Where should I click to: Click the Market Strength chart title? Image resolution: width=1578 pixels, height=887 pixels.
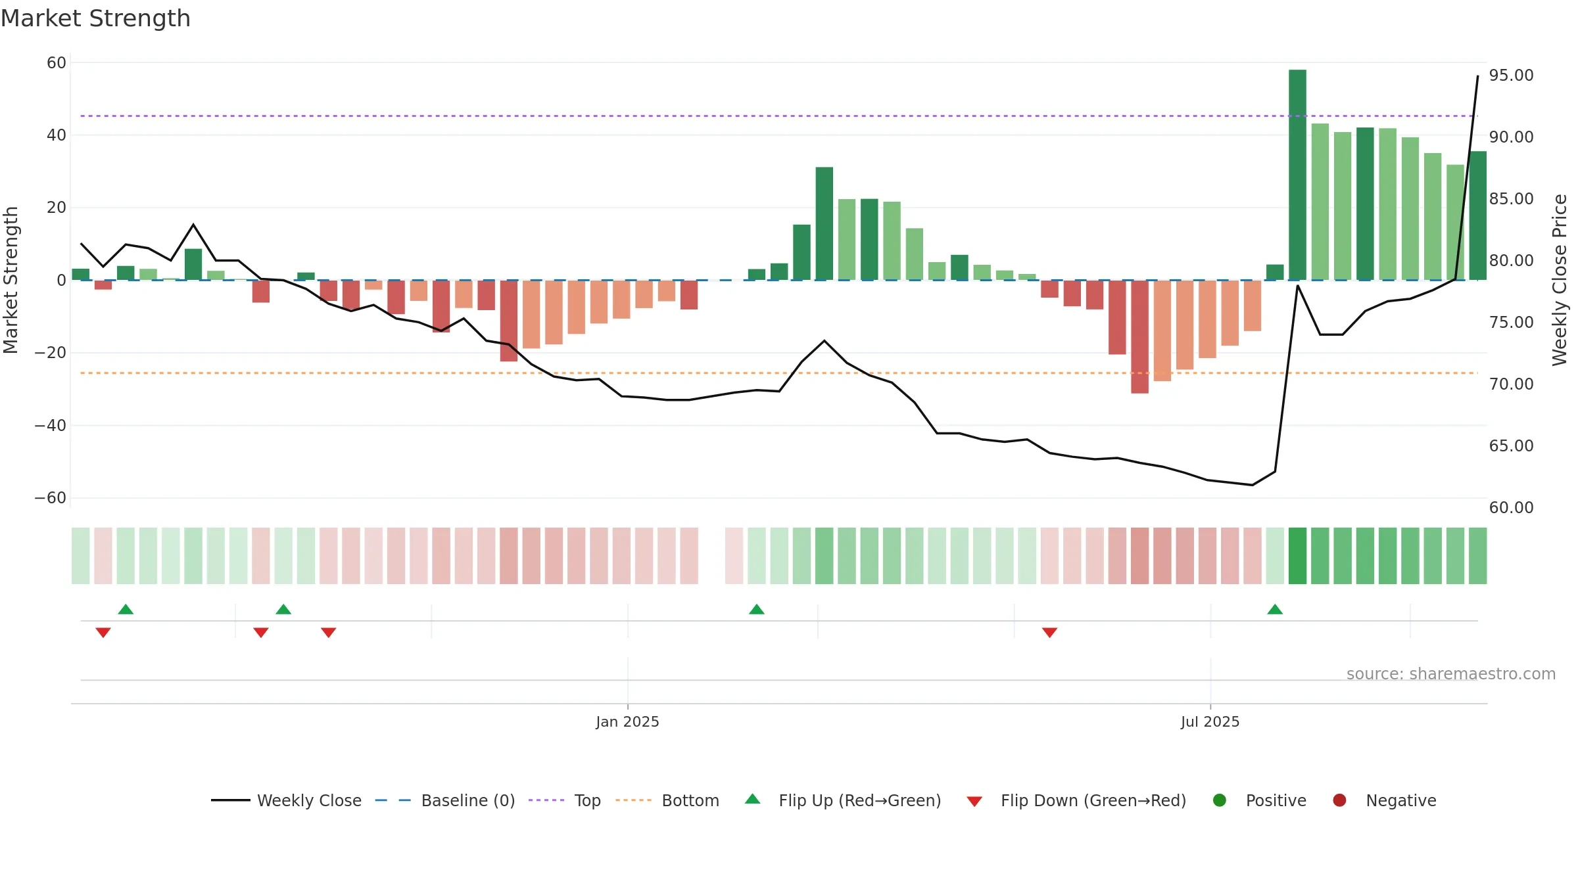click(x=96, y=18)
